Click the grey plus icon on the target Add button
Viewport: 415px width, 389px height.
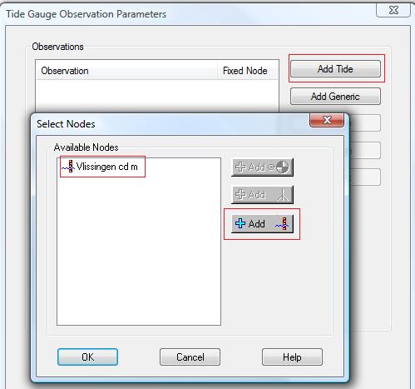(x=240, y=167)
